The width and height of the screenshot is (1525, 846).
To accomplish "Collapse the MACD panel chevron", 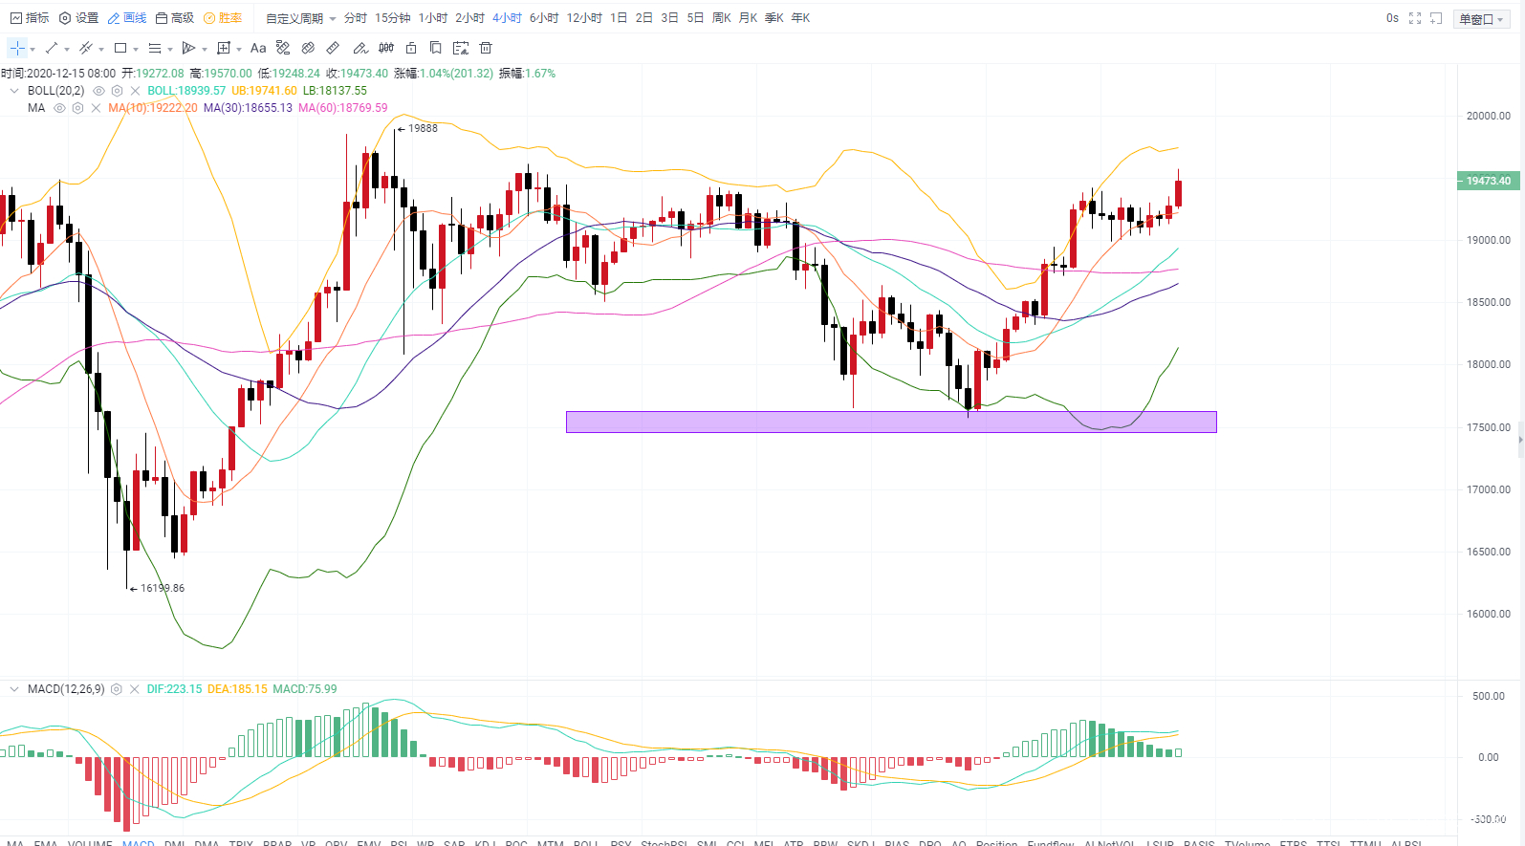I will point(14,689).
